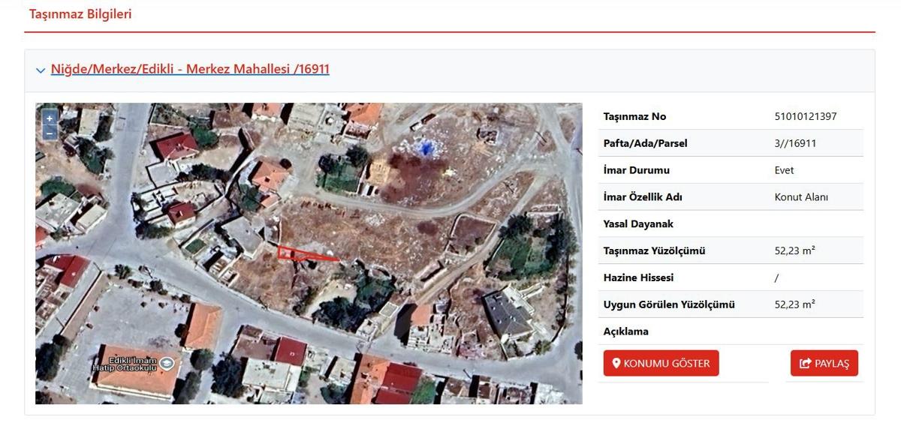
Task: Click the İmar Durumu label
Action: pos(636,170)
